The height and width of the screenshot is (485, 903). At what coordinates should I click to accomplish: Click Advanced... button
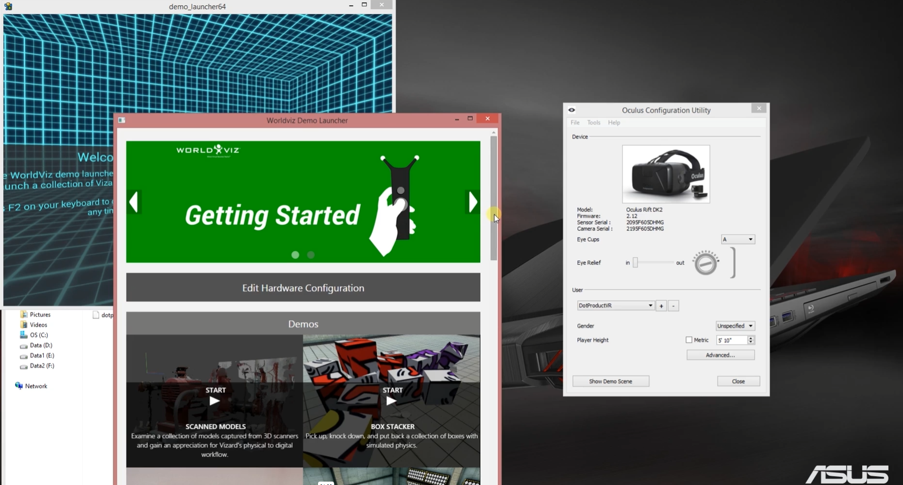point(720,355)
